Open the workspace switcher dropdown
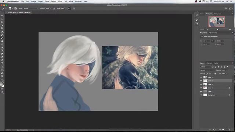The width and height of the screenshot is (235, 132). (230, 8)
